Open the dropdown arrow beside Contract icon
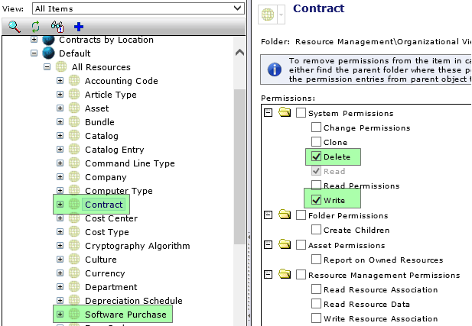This screenshot has width=472, height=326. point(281,15)
